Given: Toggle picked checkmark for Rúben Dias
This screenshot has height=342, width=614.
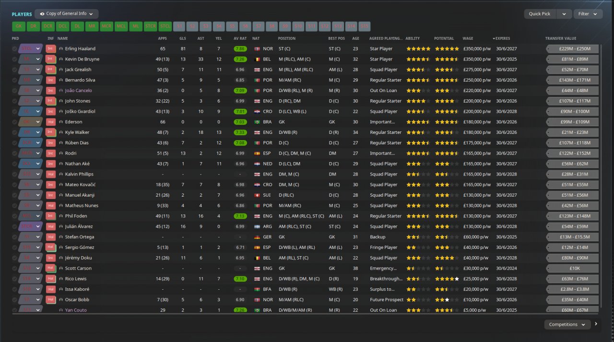Looking at the screenshot, I should (14, 143).
